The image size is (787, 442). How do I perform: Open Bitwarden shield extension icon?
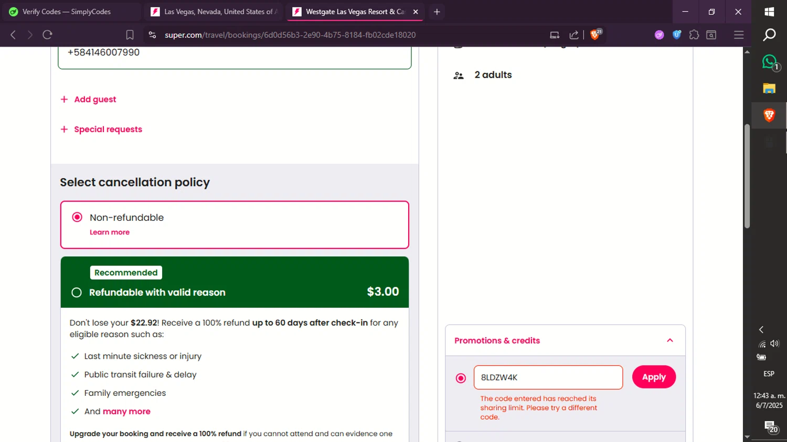677,35
